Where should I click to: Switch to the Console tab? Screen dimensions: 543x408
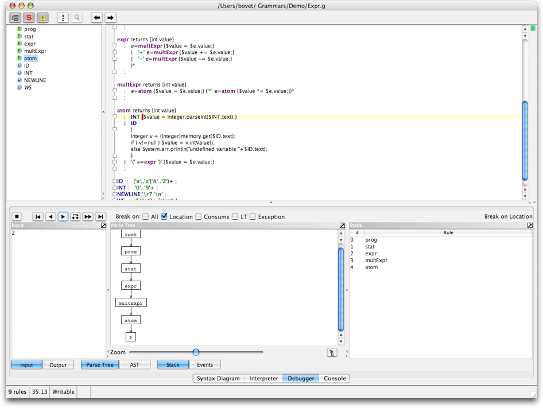pyautogui.click(x=335, y=379)
